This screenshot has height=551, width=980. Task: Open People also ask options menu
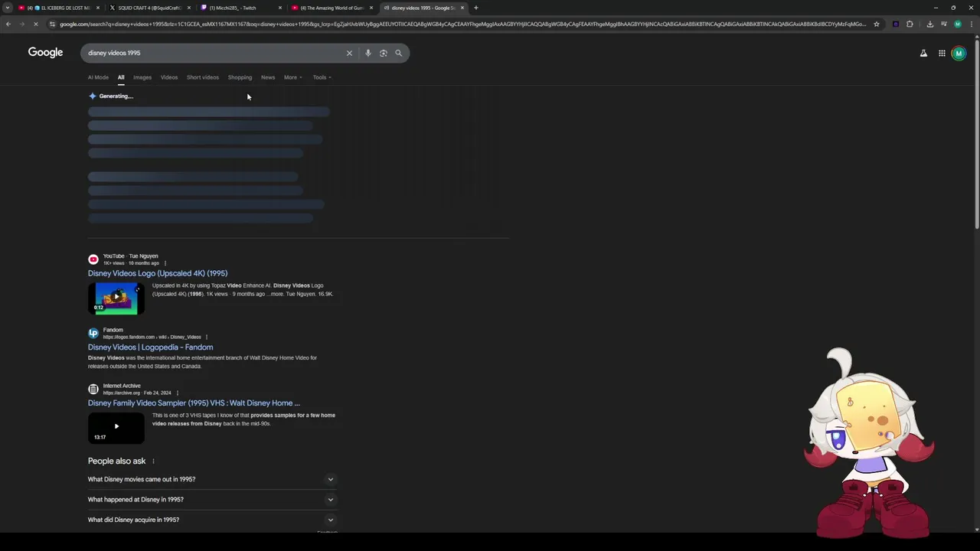coord(153,461)
